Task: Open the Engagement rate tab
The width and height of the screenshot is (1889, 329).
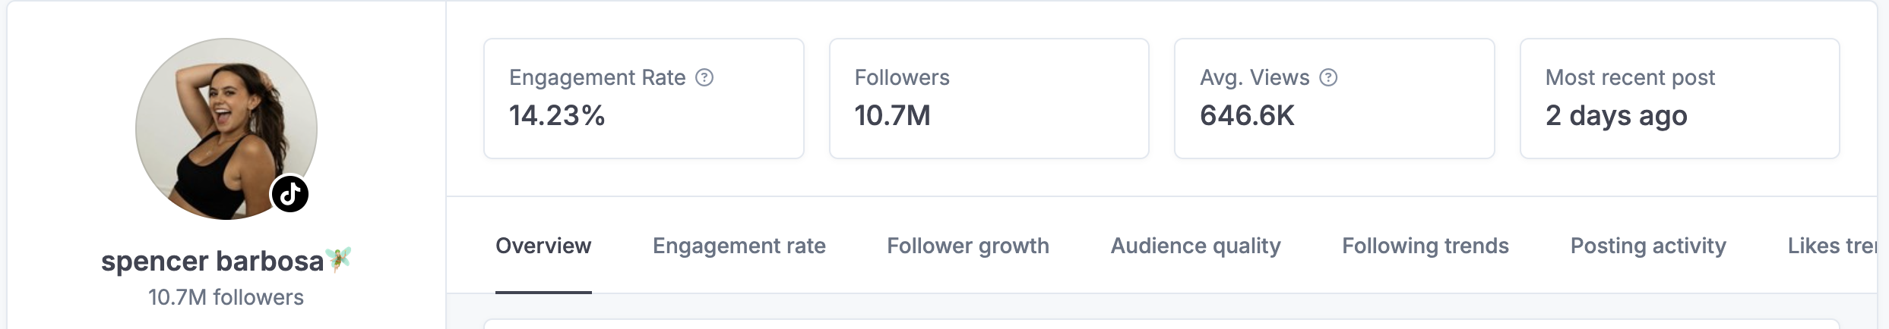Action: click(x=739, y=246)
